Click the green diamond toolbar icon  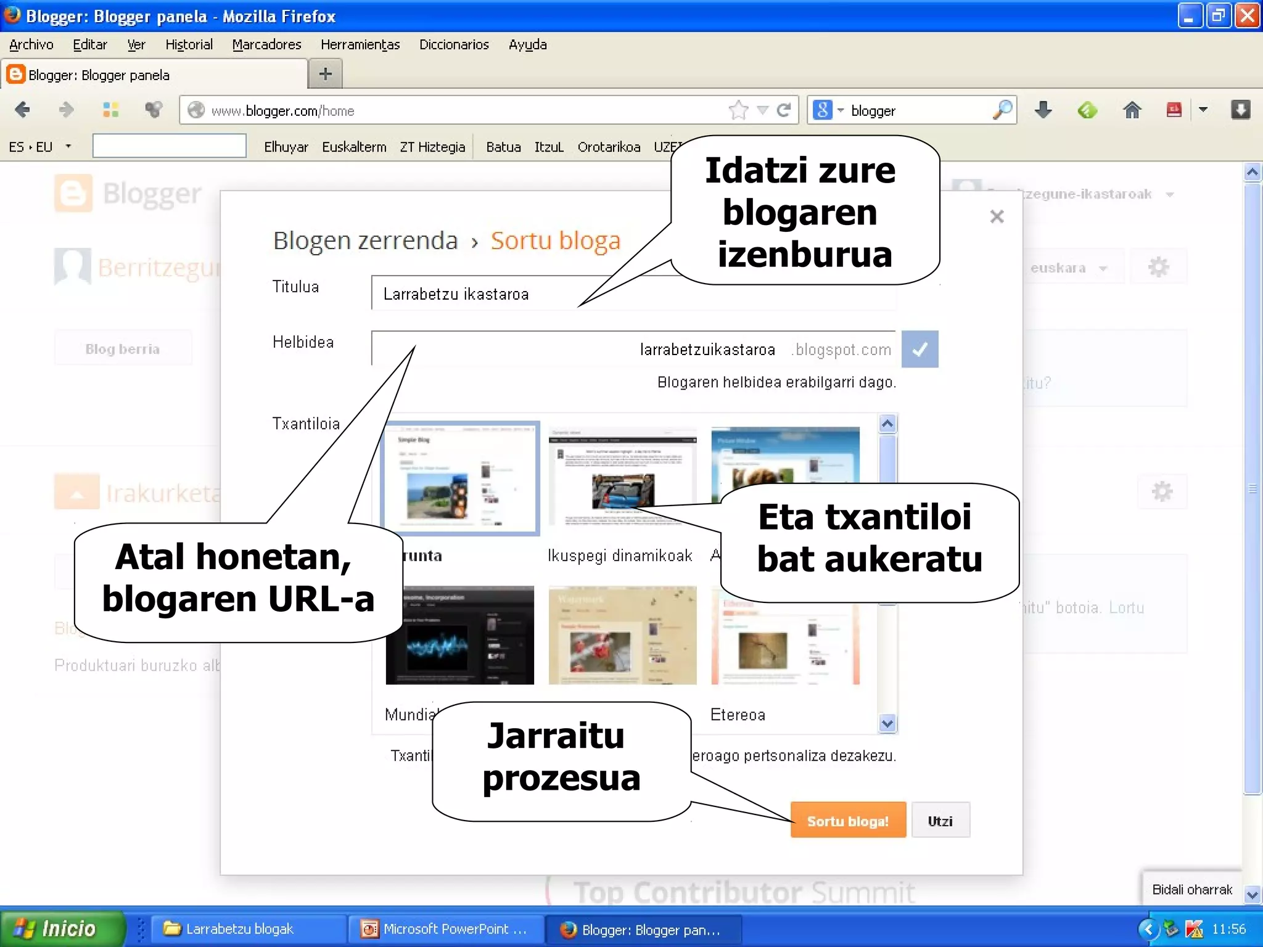pos(1087,110)
